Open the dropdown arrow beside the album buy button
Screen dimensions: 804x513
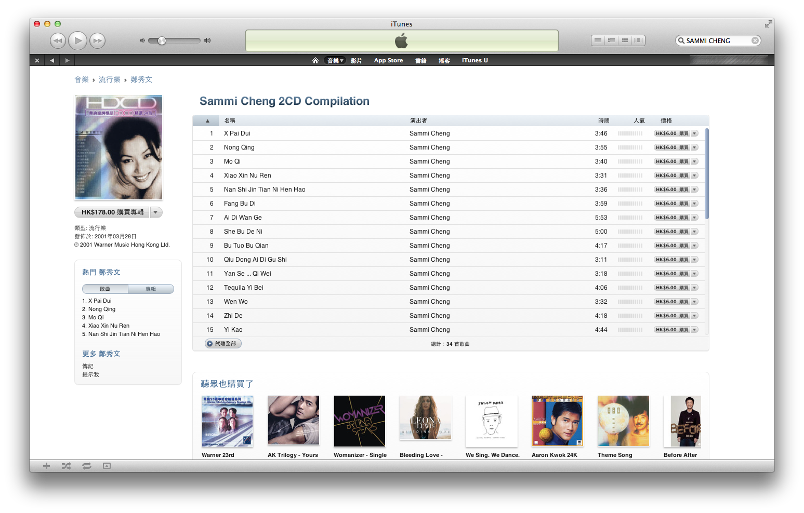pos(156,212)
